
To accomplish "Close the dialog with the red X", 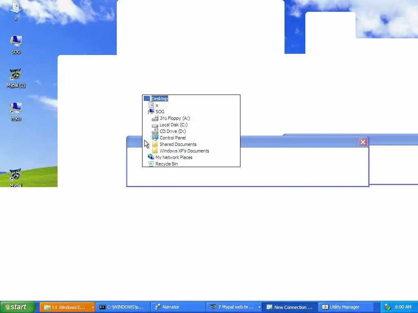I will [363, 142].
